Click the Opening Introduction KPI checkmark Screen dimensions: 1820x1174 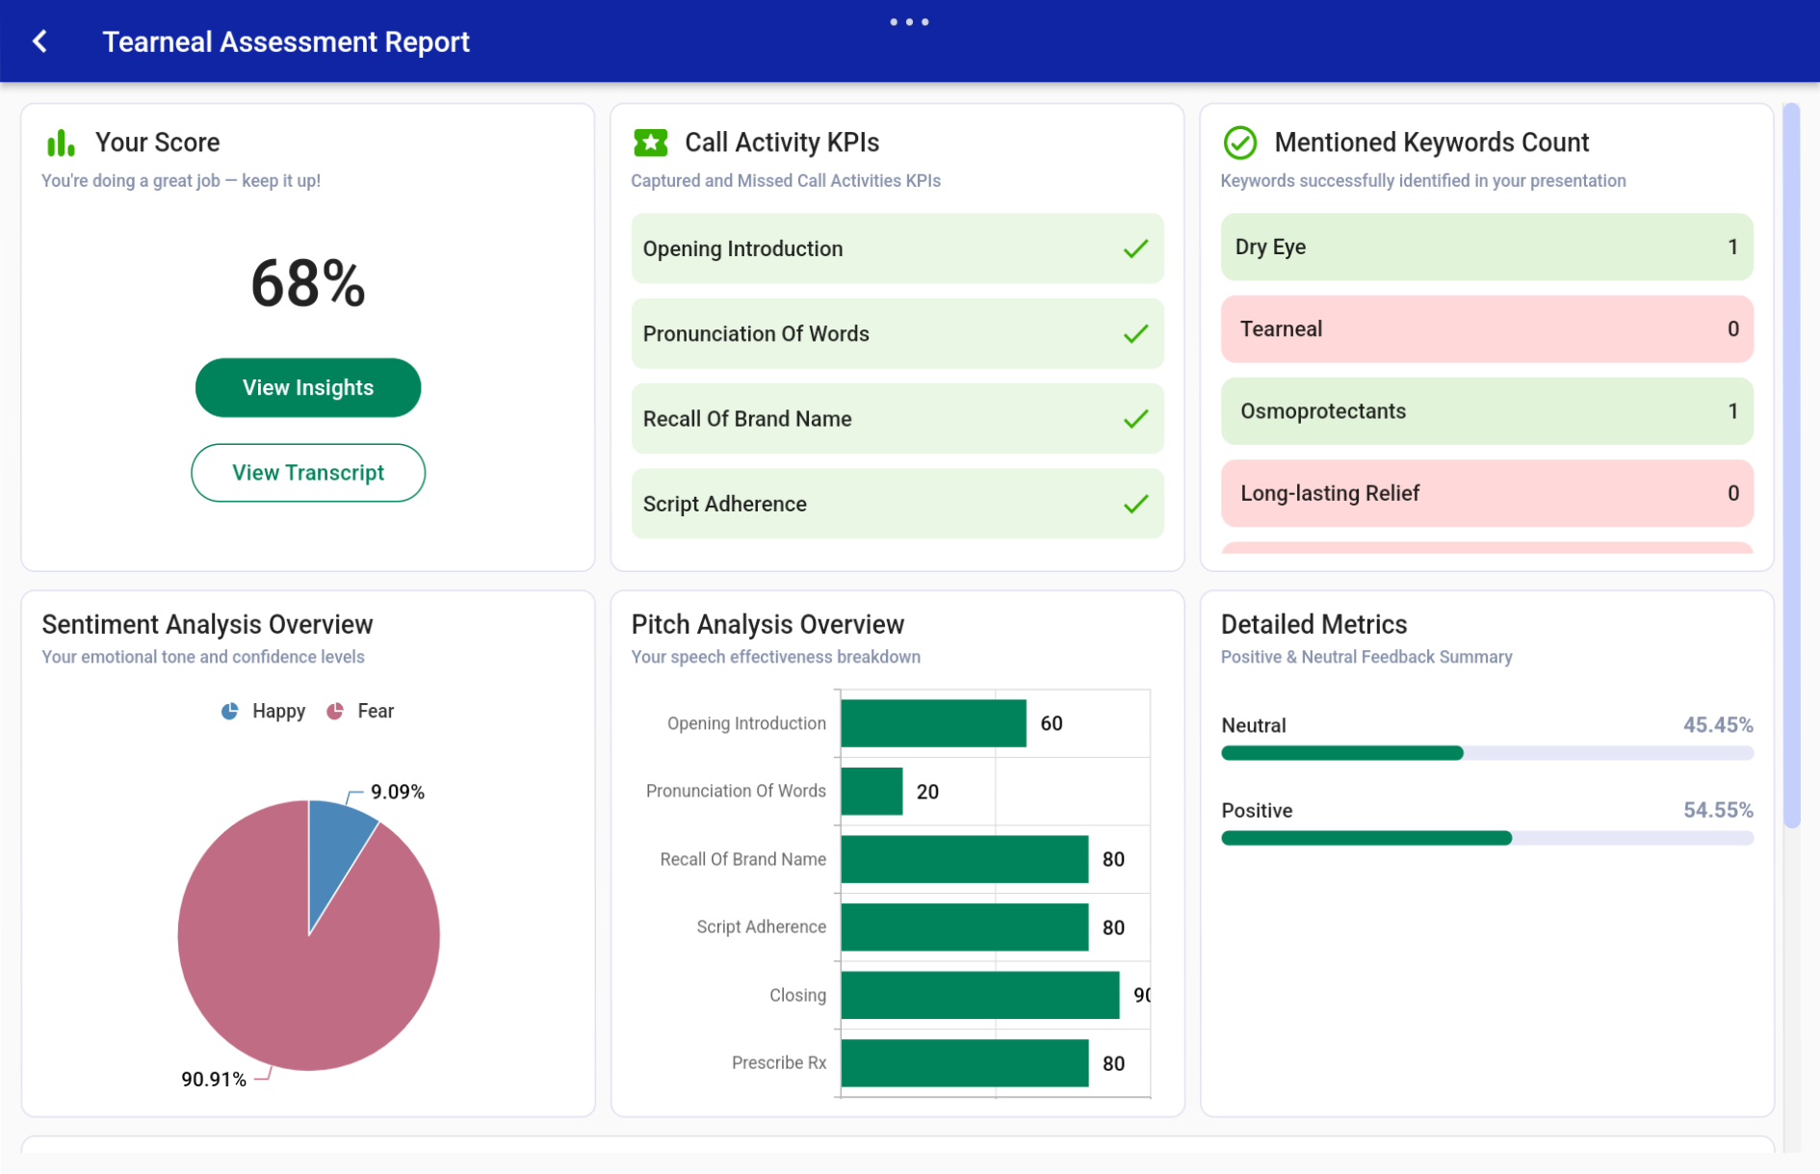(1135, 248)
